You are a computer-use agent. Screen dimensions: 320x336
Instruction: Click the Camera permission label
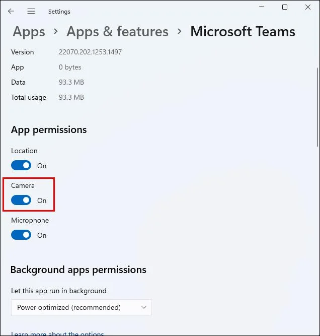pyautogui.click(x=23, y=185)
